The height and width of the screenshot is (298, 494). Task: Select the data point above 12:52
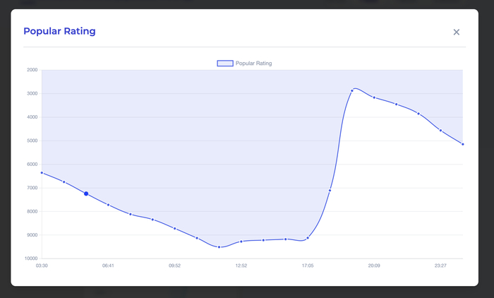pyautogui.click(x=241, y=242)
